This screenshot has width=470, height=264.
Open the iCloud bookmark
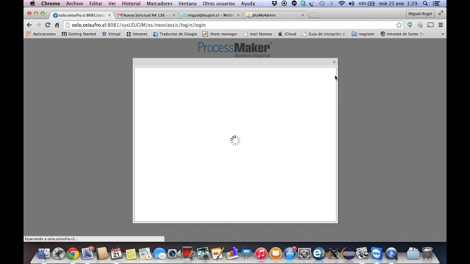coord(287,34)
